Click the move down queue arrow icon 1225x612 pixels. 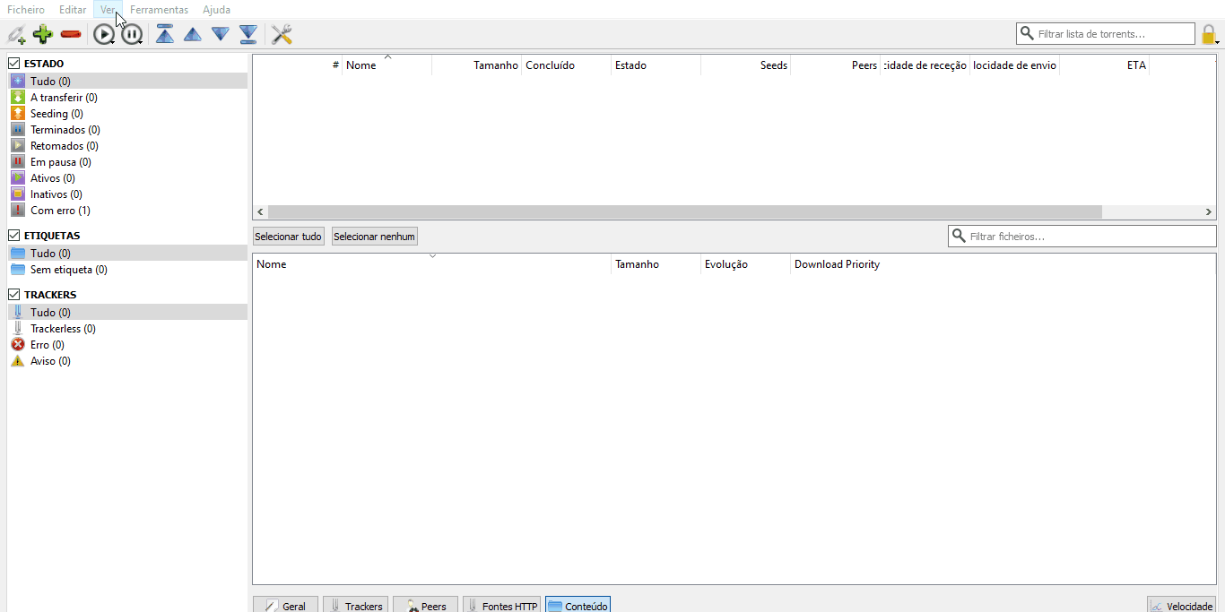[x=221, y=35]
